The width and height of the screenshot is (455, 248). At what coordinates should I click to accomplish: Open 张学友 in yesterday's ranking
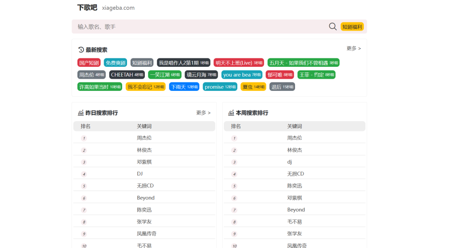(144, 222)
